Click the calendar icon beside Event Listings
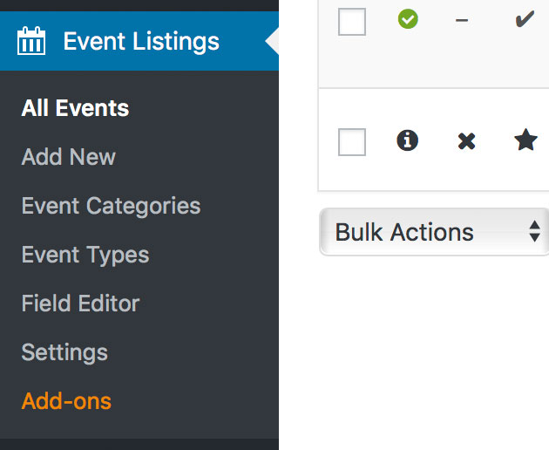Image resolution: width=549 pixels, height=450 pixels. pos(31,41)
